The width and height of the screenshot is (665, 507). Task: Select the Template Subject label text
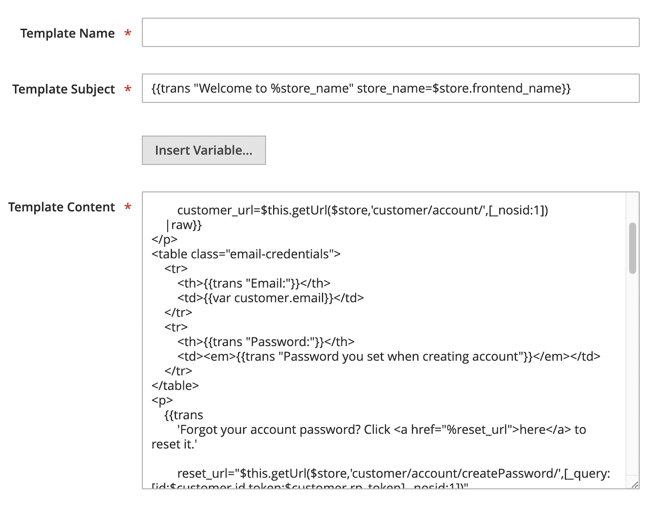[x=64, y=89]
